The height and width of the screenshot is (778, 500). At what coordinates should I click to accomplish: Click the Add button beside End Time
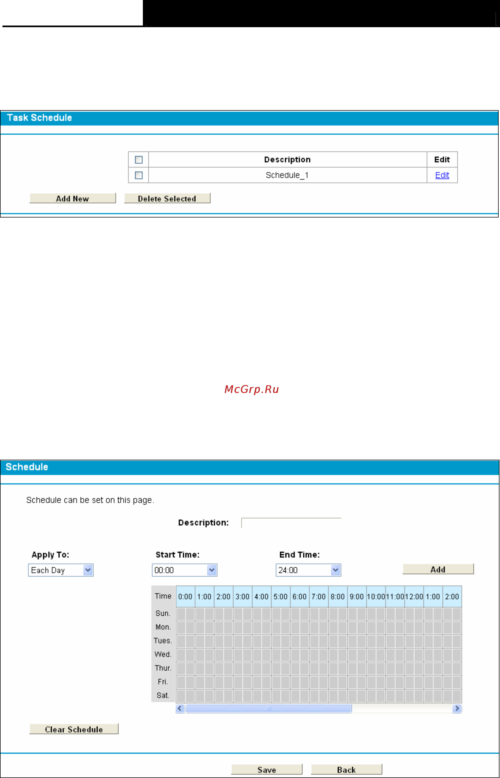point(438,569)
